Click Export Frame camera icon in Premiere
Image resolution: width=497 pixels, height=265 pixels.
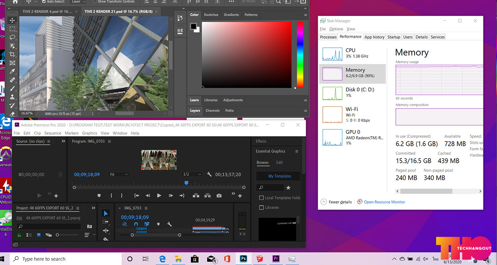point(219,196)
